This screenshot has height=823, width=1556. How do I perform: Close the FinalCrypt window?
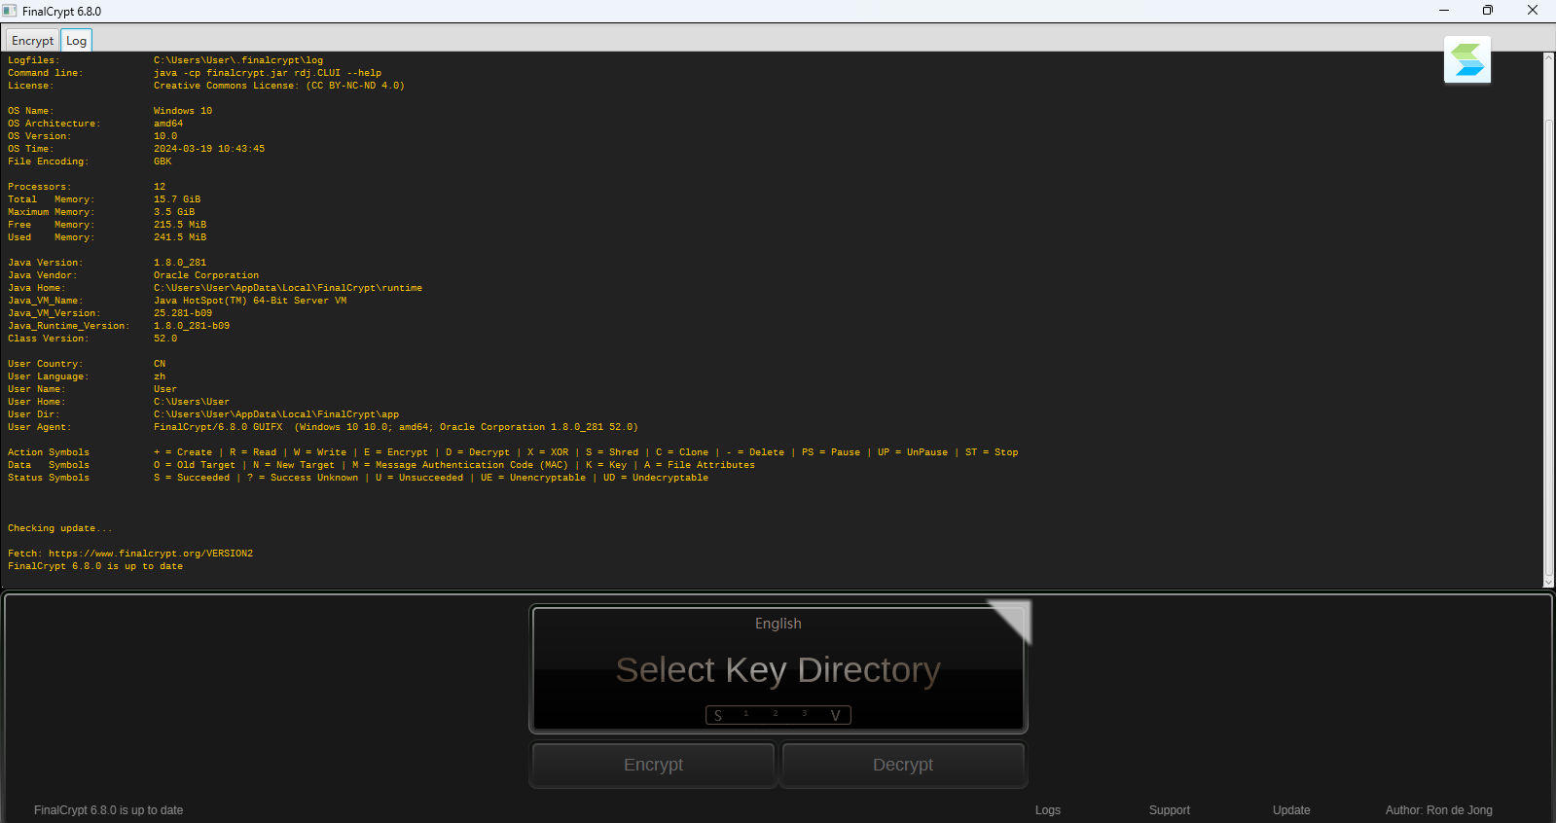coord(1533,11)
